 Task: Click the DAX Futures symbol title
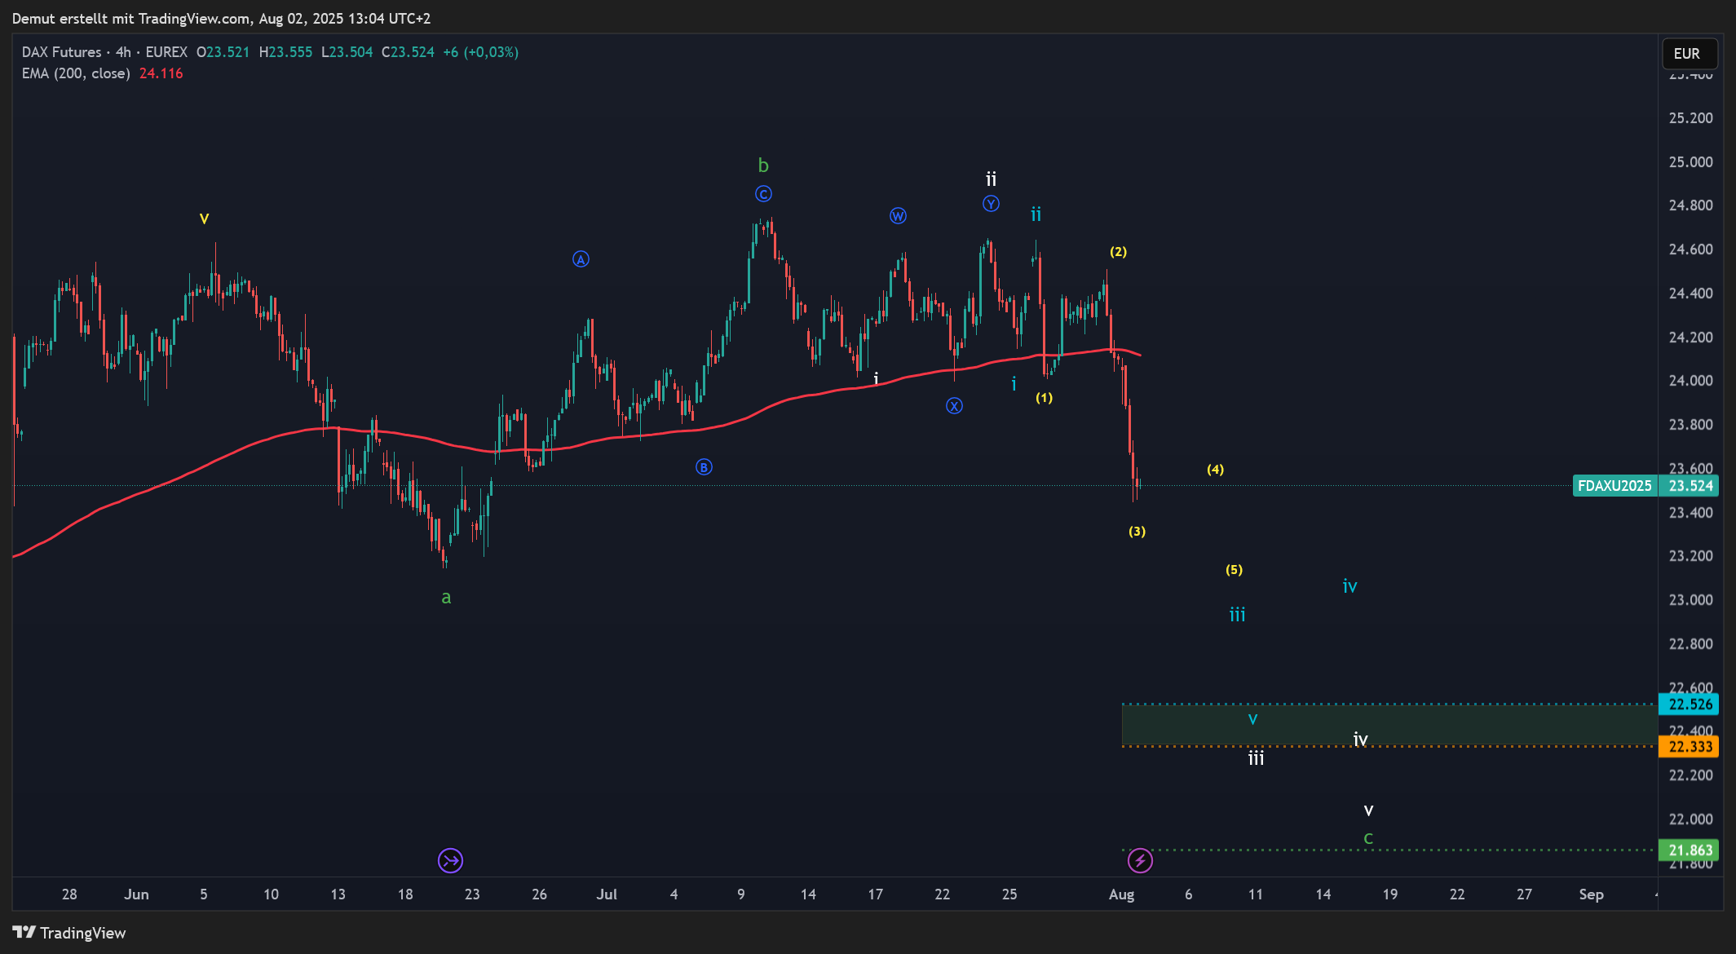(62, 52)
